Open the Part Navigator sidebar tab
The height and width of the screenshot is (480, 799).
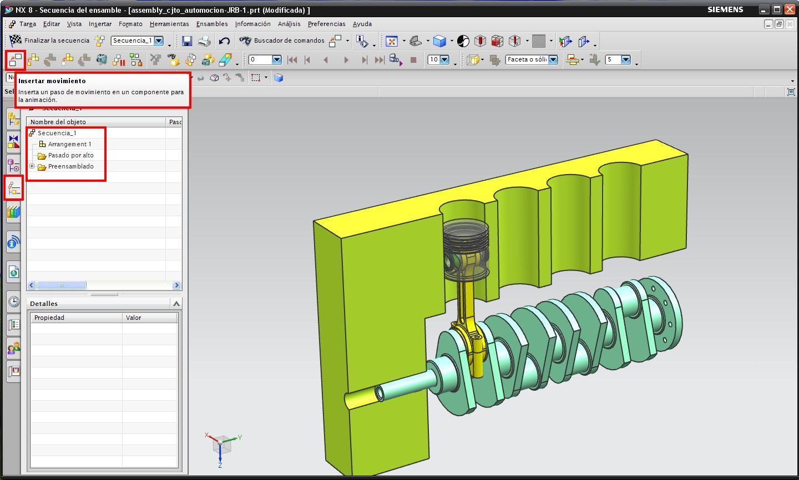(x=14, y=165)
